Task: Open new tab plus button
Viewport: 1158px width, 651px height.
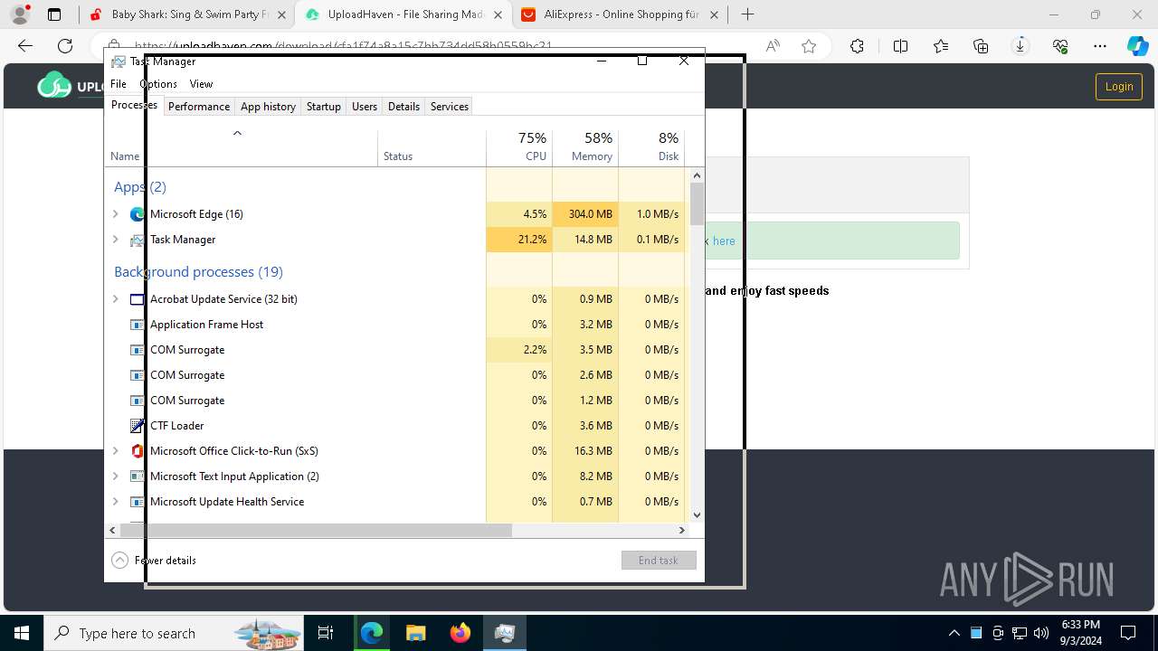Action: [x=747, y=14]
